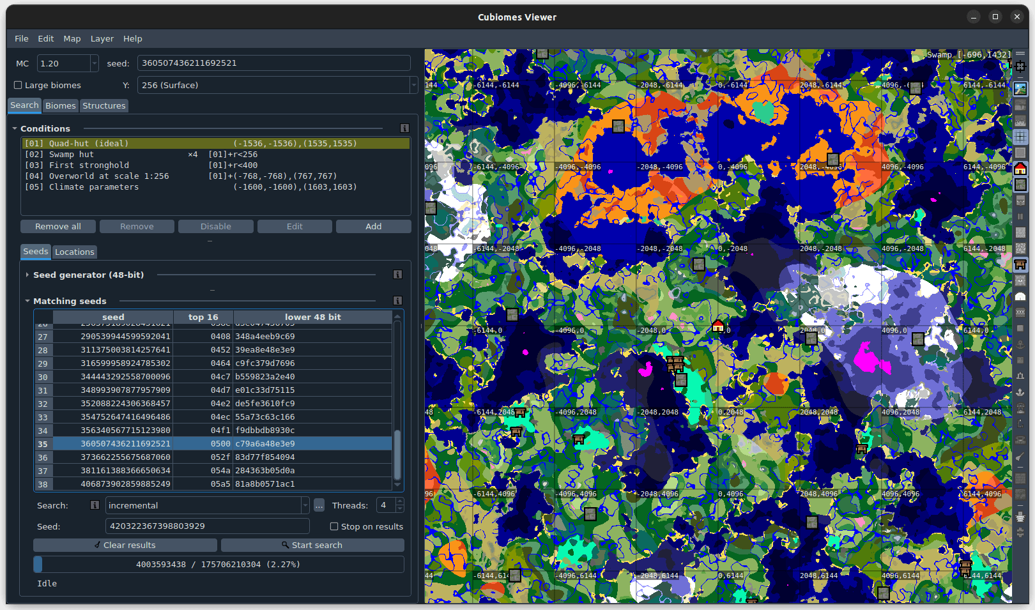
Task: Click the Start search button
Action: pos(312,545)
